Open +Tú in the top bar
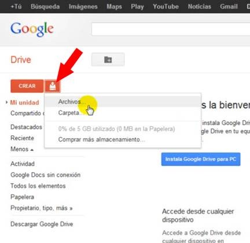250x243 pixels. pyautogui.click(x=16, y=6)
